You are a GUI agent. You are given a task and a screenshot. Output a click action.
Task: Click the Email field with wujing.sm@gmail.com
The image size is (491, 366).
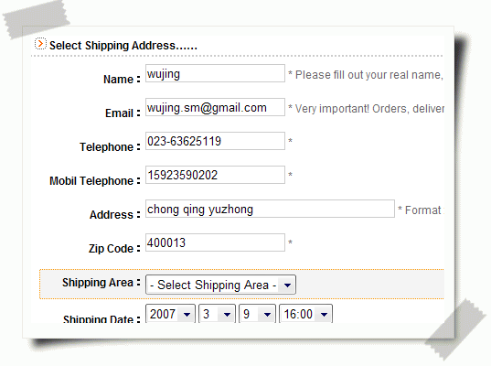pos(215,107)
